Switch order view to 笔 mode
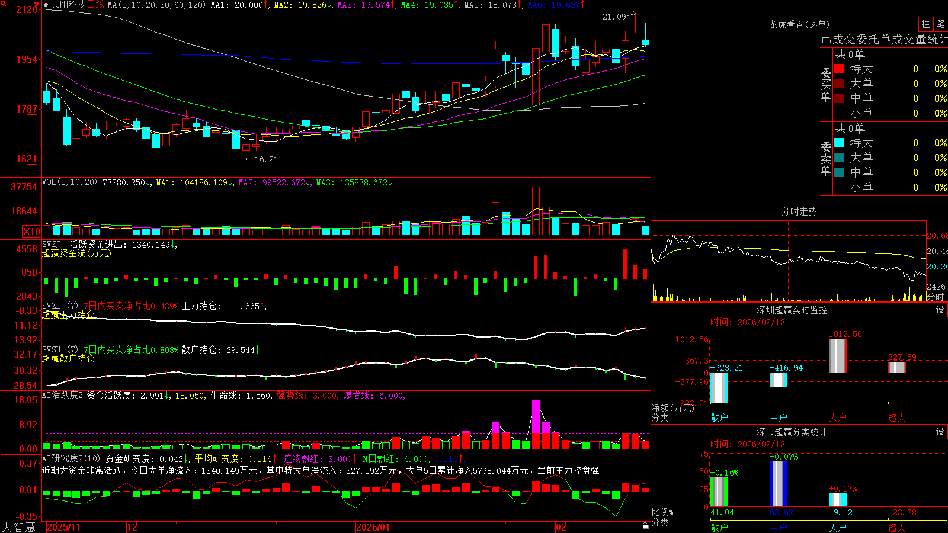Viewport: 948px width, 533px height. (x=941, y=24)
